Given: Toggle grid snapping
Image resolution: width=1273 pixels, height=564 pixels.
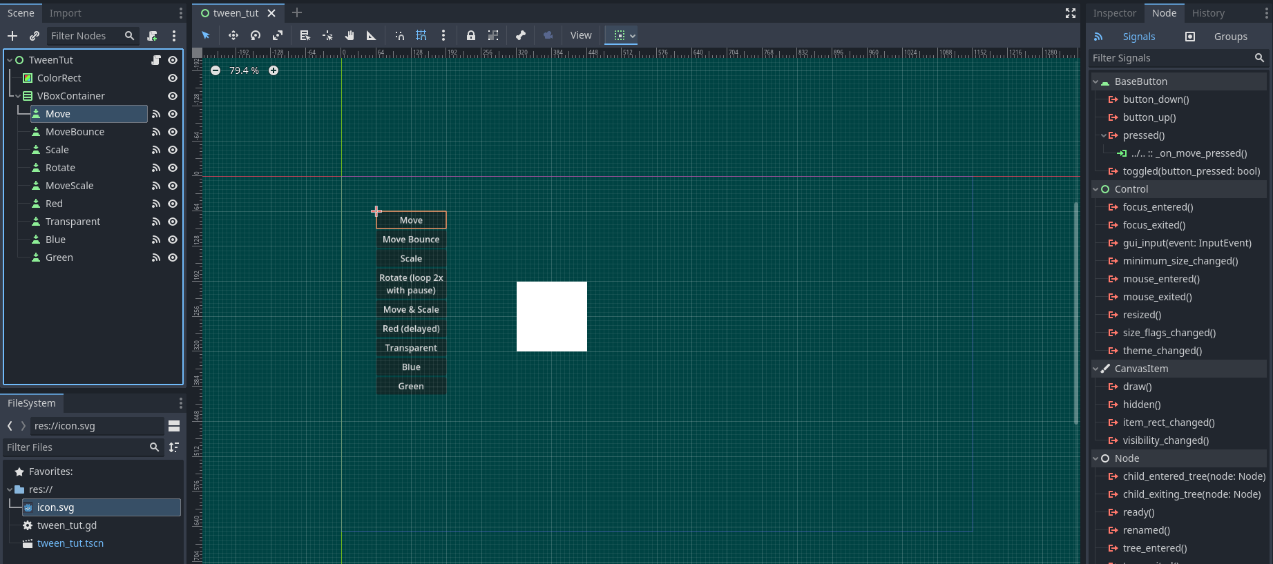Looking at the screenshot, I should coord(421,35).
